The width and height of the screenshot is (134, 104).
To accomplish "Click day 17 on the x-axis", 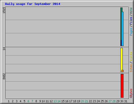I will click(71, 101).
